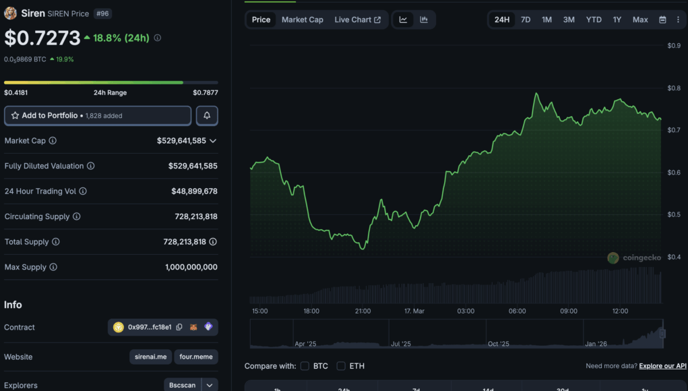Expand the Explorers dropdown arrow
This screenshot has width=688, height=391.
210,385
